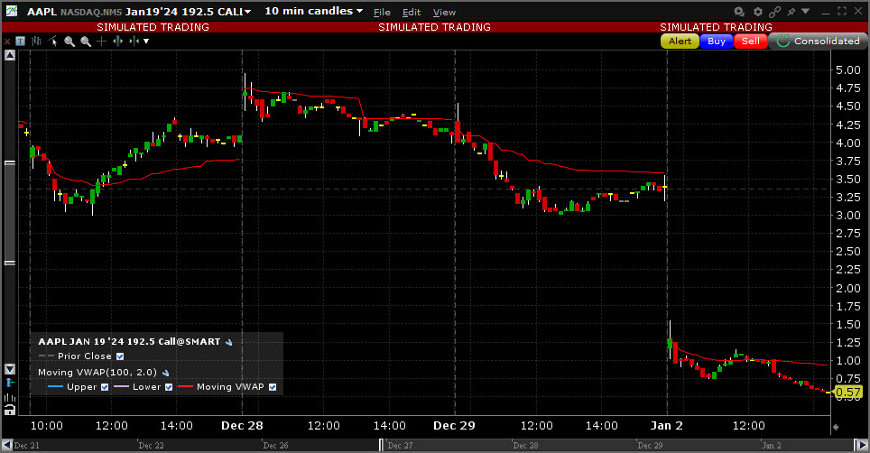Uncheck the Moving VWAP line checkbox
Screen dimensions: 870x453
click(273, 387)
